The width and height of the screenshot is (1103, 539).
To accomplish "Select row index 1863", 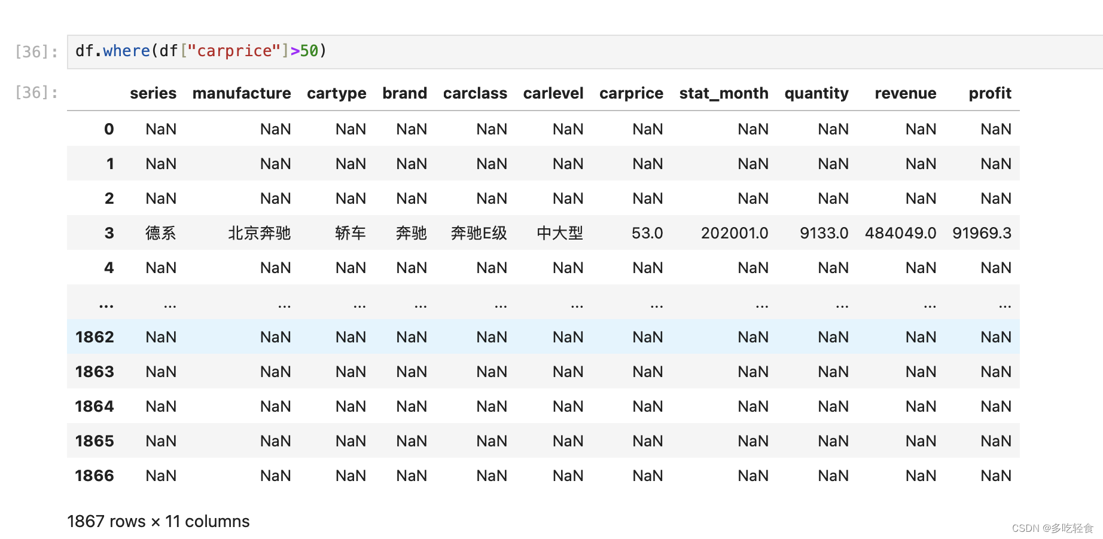I will click(x=95, y=372).
